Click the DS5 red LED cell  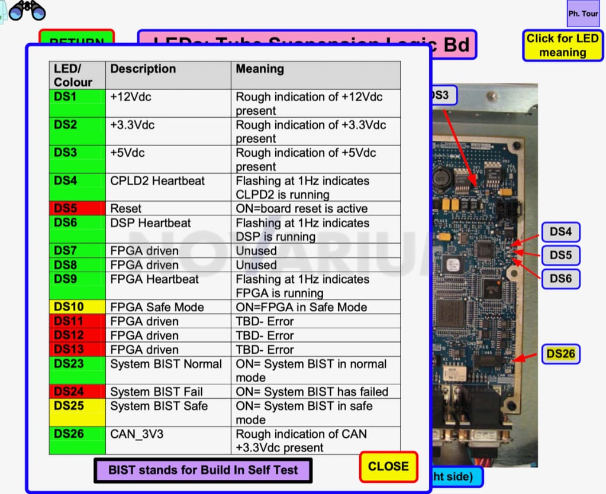point(78,208)
